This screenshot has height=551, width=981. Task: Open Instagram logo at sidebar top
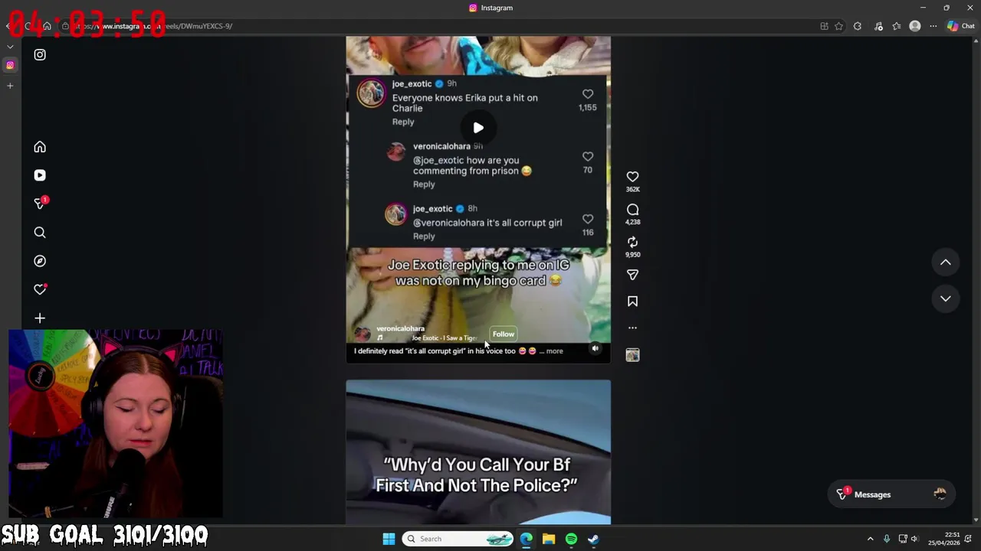pos(40,55)
